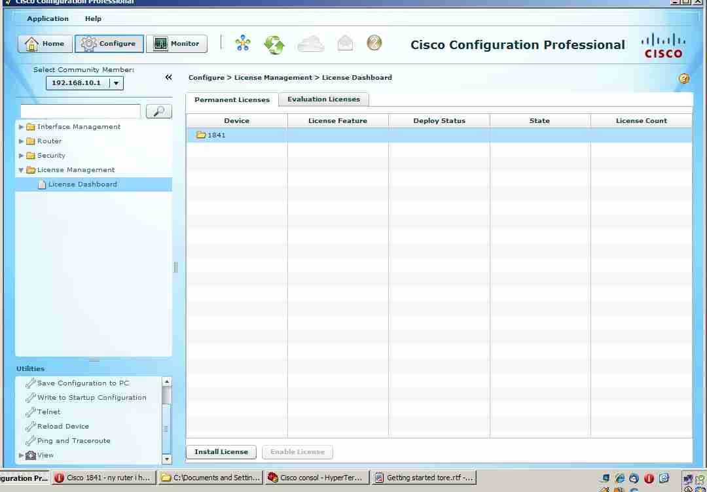Click the grayed cloud icon in toolbar
This screenshot has width=707, height=492.
311,44
